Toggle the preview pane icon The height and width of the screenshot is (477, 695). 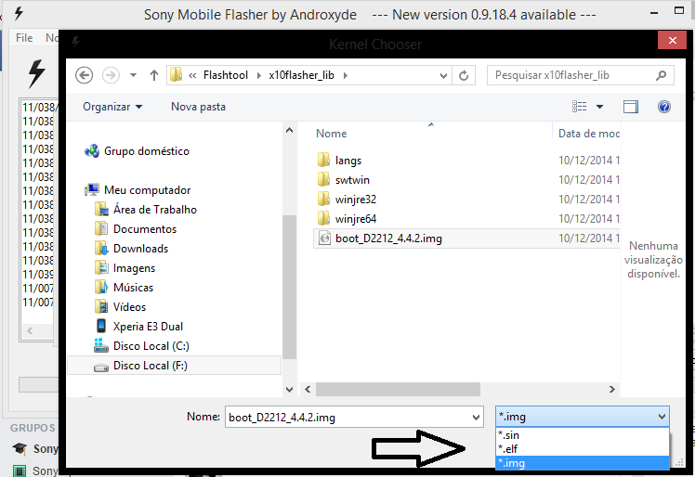coord(631,107)
